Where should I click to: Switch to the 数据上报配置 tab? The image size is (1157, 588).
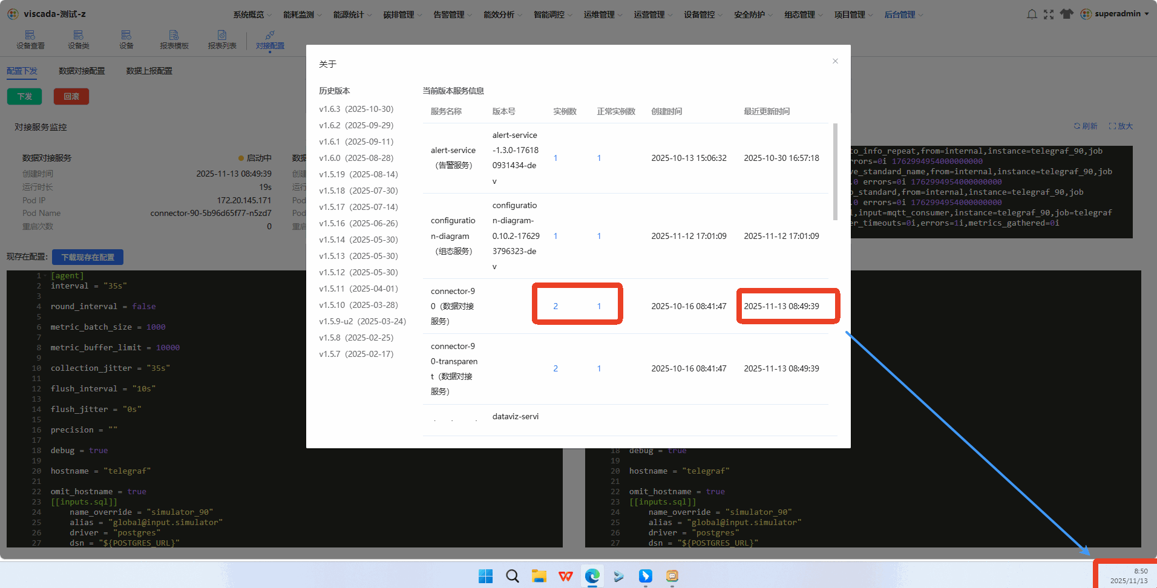149,71
